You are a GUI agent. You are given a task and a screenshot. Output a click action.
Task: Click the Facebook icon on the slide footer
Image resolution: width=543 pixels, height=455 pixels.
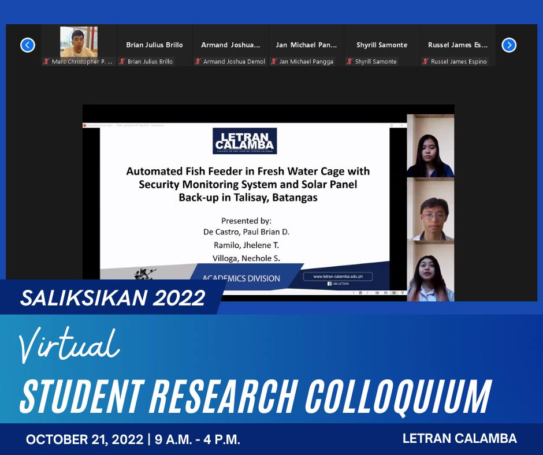pos(329,284)
